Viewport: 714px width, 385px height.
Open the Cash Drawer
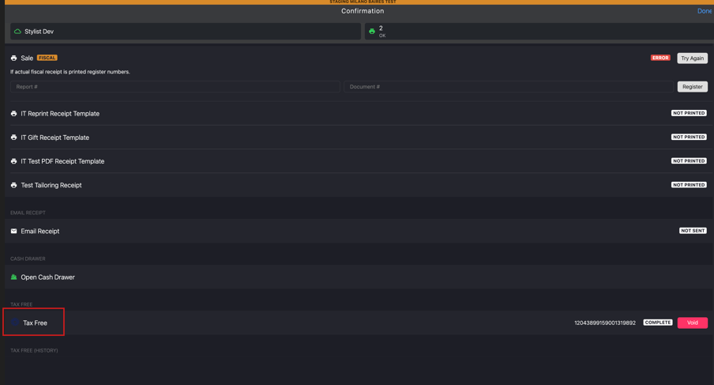[x=359, y=277]
